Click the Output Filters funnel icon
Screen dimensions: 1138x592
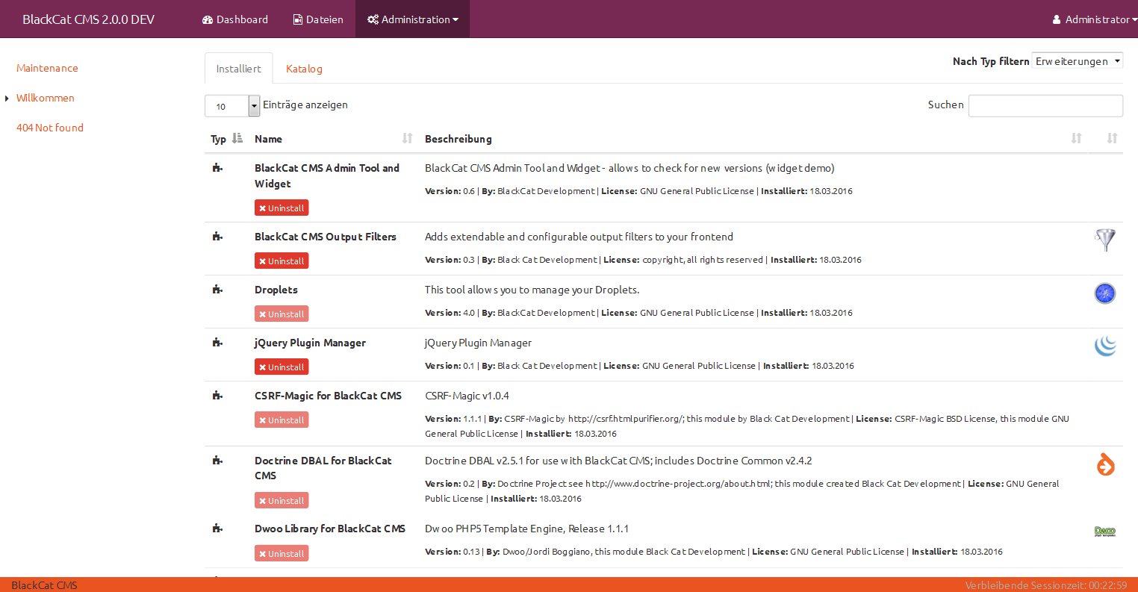[x=1105, y=240]
